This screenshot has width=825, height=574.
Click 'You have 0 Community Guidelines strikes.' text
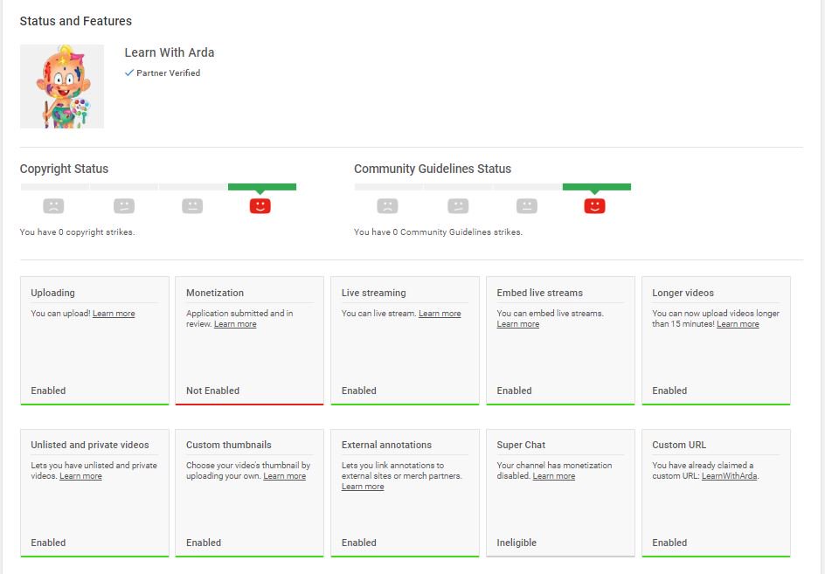[x=439, y=232]
